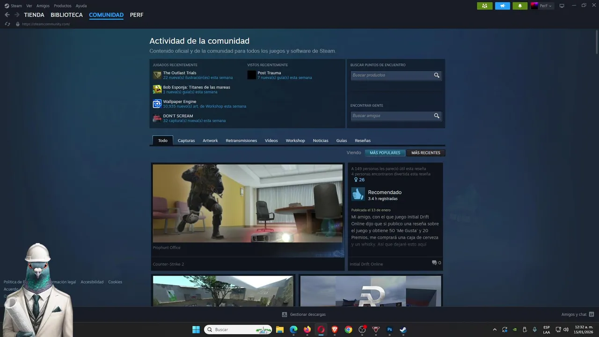Open Gestionar descargas
This screenshot has height=337, width=599.
pyautogui.click(x=304, y=315)
